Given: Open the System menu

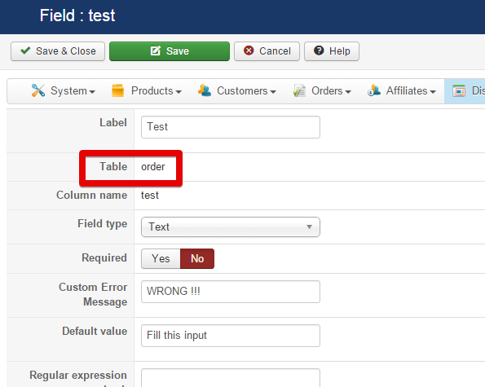Looking at the screenshot, I should point(63,91).
